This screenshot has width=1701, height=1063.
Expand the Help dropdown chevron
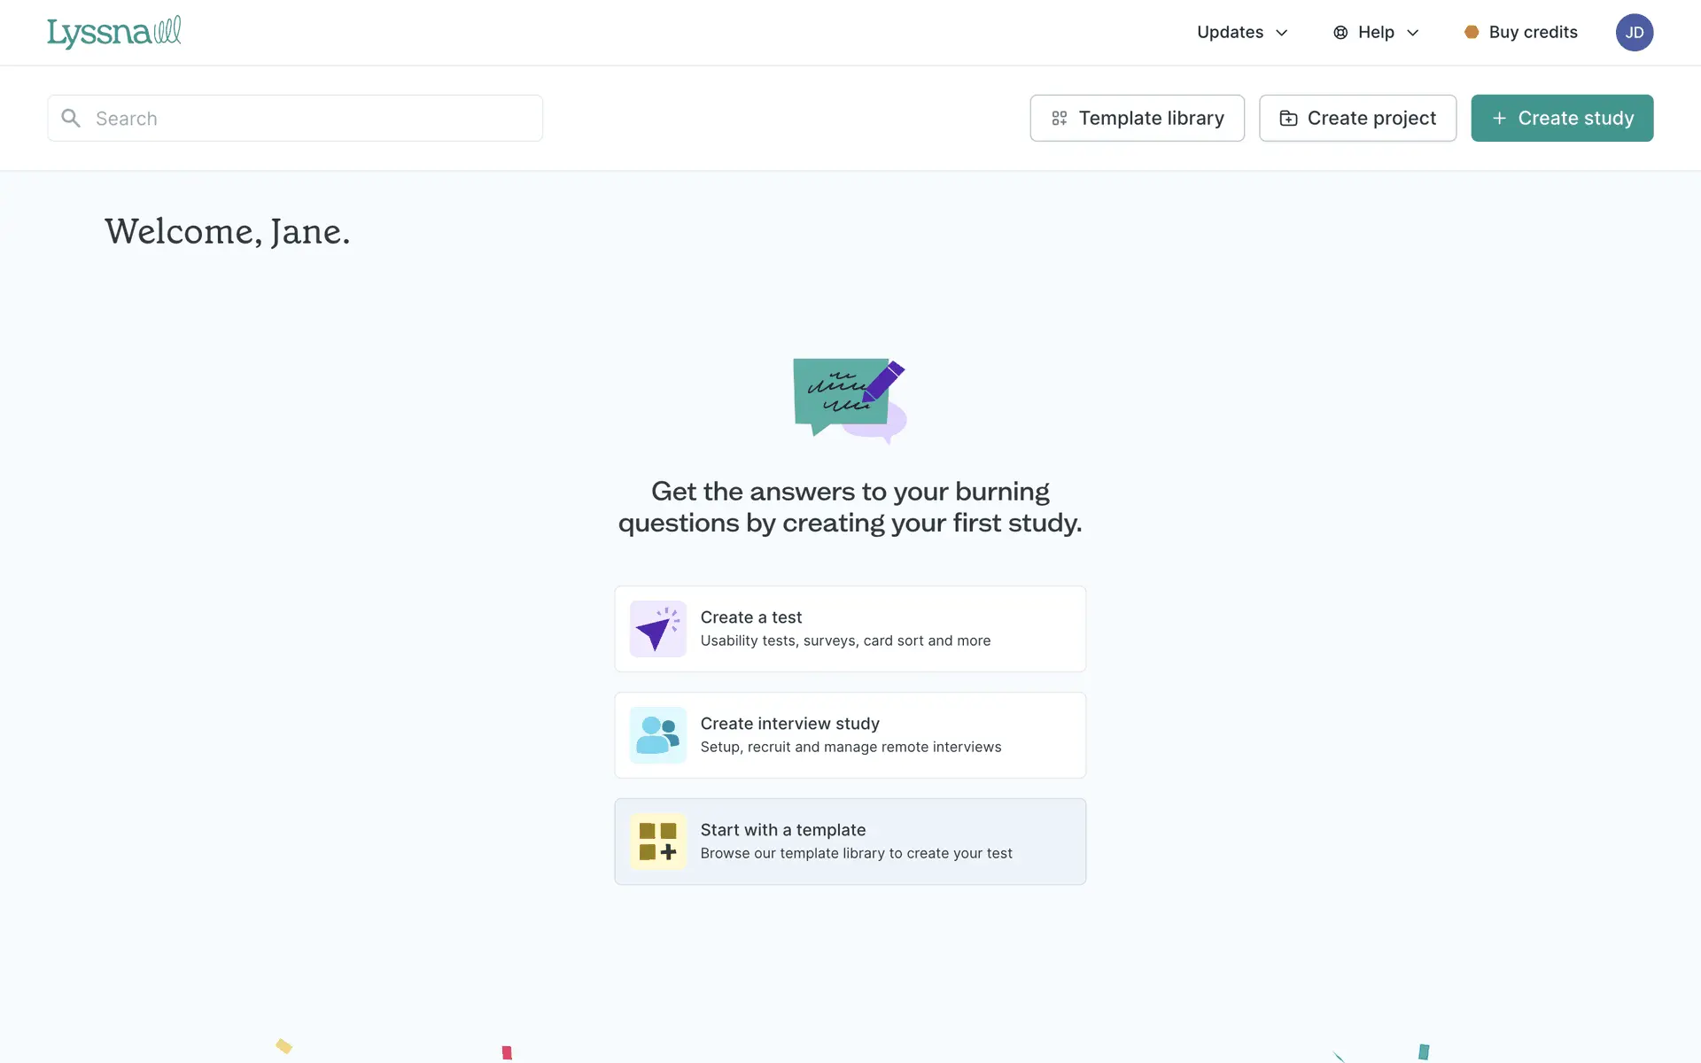point(1413,33)
